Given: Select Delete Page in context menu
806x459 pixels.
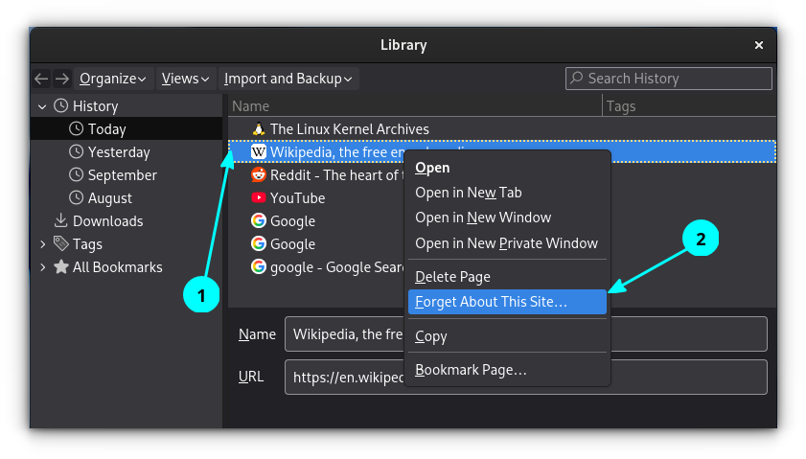Looking at the screenshot, I should [452, 277].
